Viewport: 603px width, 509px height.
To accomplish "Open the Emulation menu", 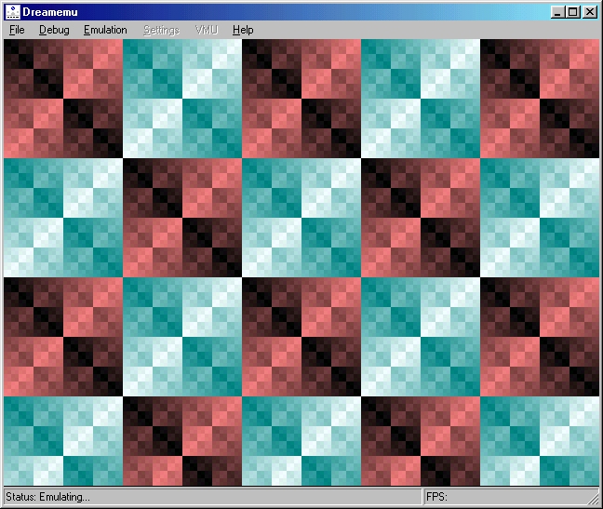I will click(x=105, y=30).
